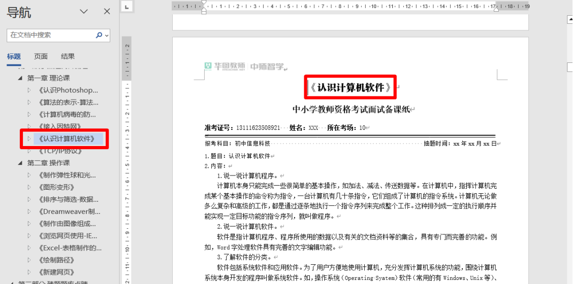Switch to the 页面 tab
Viewport: 573px width, 284px height.
[41, 56]
